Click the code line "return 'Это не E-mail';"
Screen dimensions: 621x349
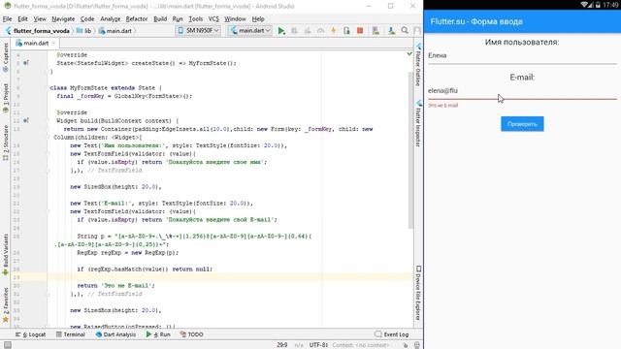tap(116, 285)
